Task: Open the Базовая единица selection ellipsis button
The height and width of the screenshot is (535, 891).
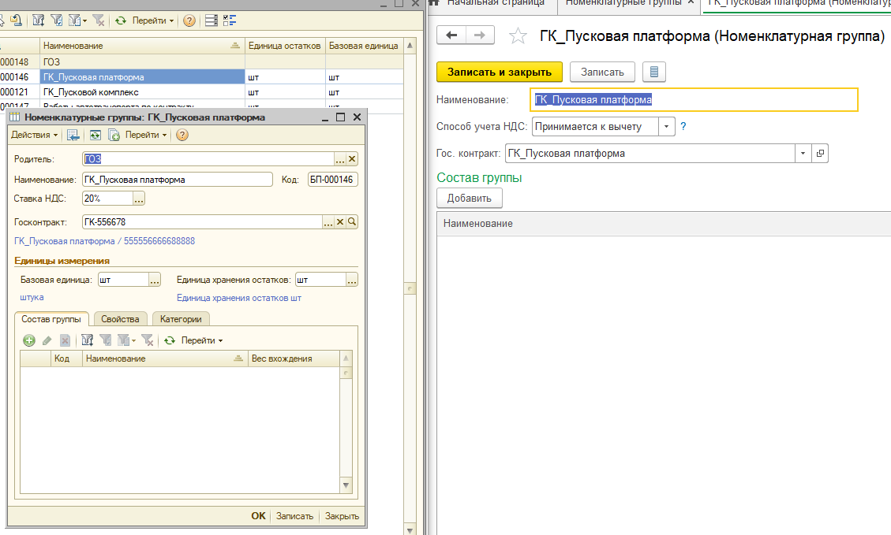Action: [x=155, y=281]
